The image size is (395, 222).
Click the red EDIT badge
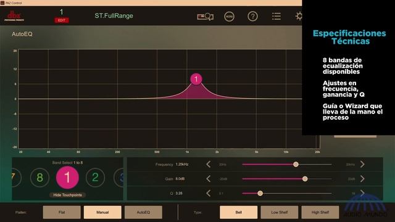pyautogui.click(x=62, y=20)
